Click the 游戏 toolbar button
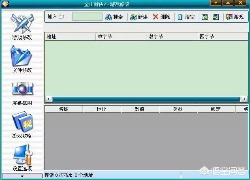Screen dimensions: 250x180 click(235, 17)
